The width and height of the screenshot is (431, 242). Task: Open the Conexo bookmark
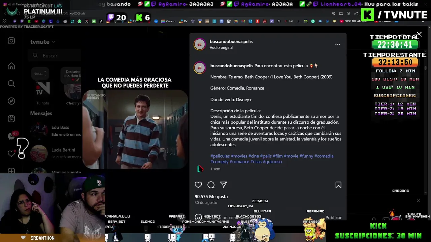point(168,21)
